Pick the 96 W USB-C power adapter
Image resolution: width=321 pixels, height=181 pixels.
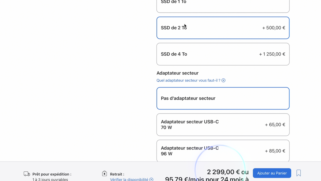[223, 151]
